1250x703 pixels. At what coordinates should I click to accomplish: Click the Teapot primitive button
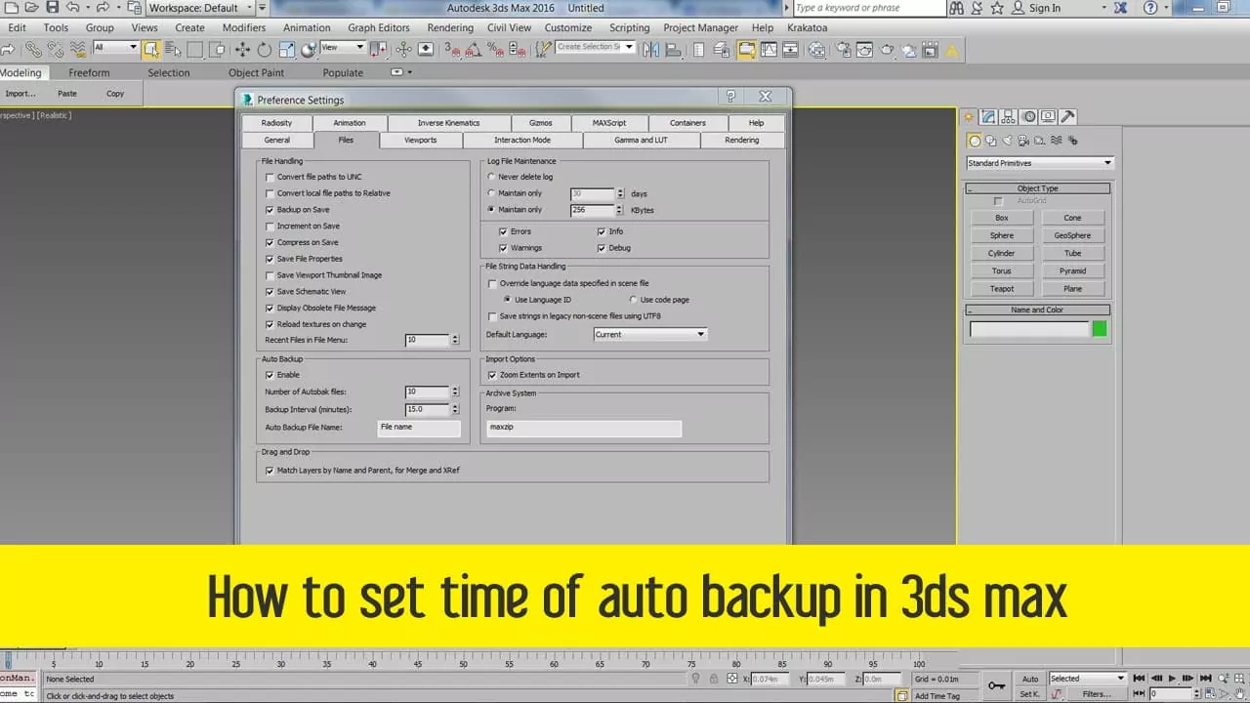pyautogui.click(x=1001, y=289)
